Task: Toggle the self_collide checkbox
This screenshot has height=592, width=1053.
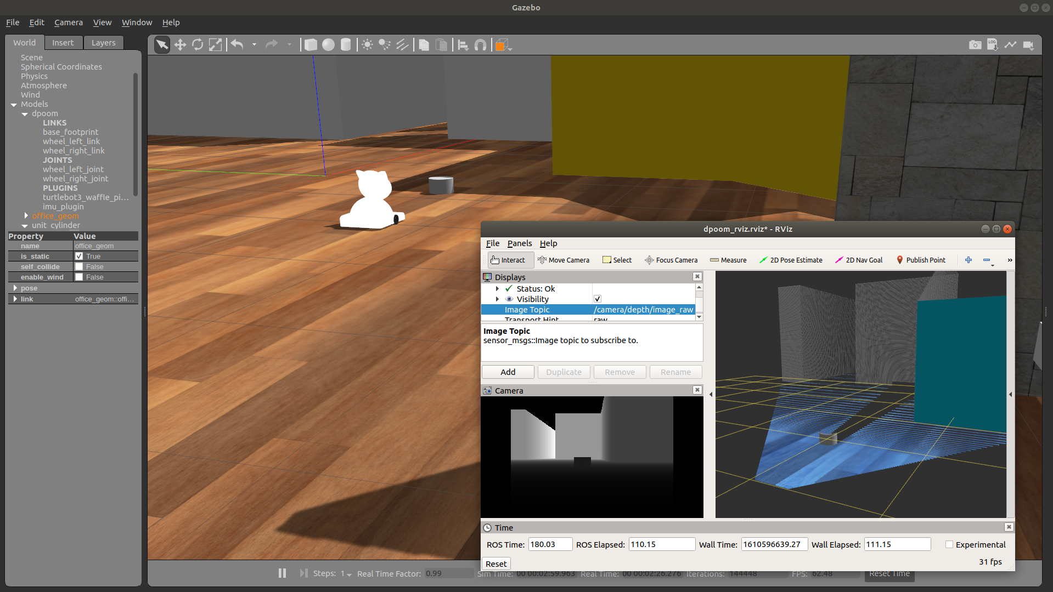Action: coord(79,267)
